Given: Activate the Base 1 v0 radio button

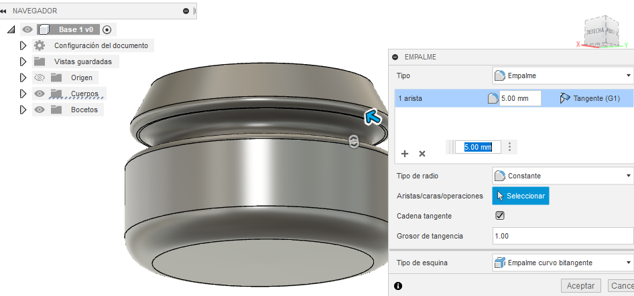Looking at the screenshot, I should (107, 29).
